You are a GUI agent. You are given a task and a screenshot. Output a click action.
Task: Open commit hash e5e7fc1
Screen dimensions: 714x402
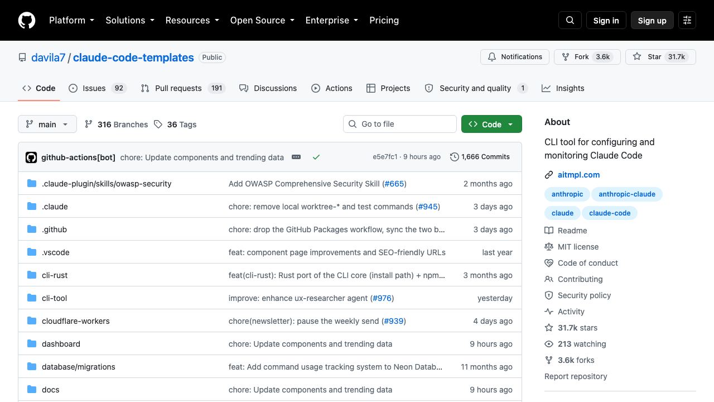pyautogui.click(x=385, y=157)
